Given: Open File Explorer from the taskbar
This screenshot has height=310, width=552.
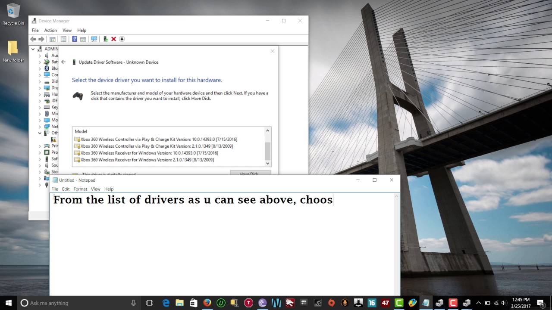Looking at the screenshot, I should (179, 303).
